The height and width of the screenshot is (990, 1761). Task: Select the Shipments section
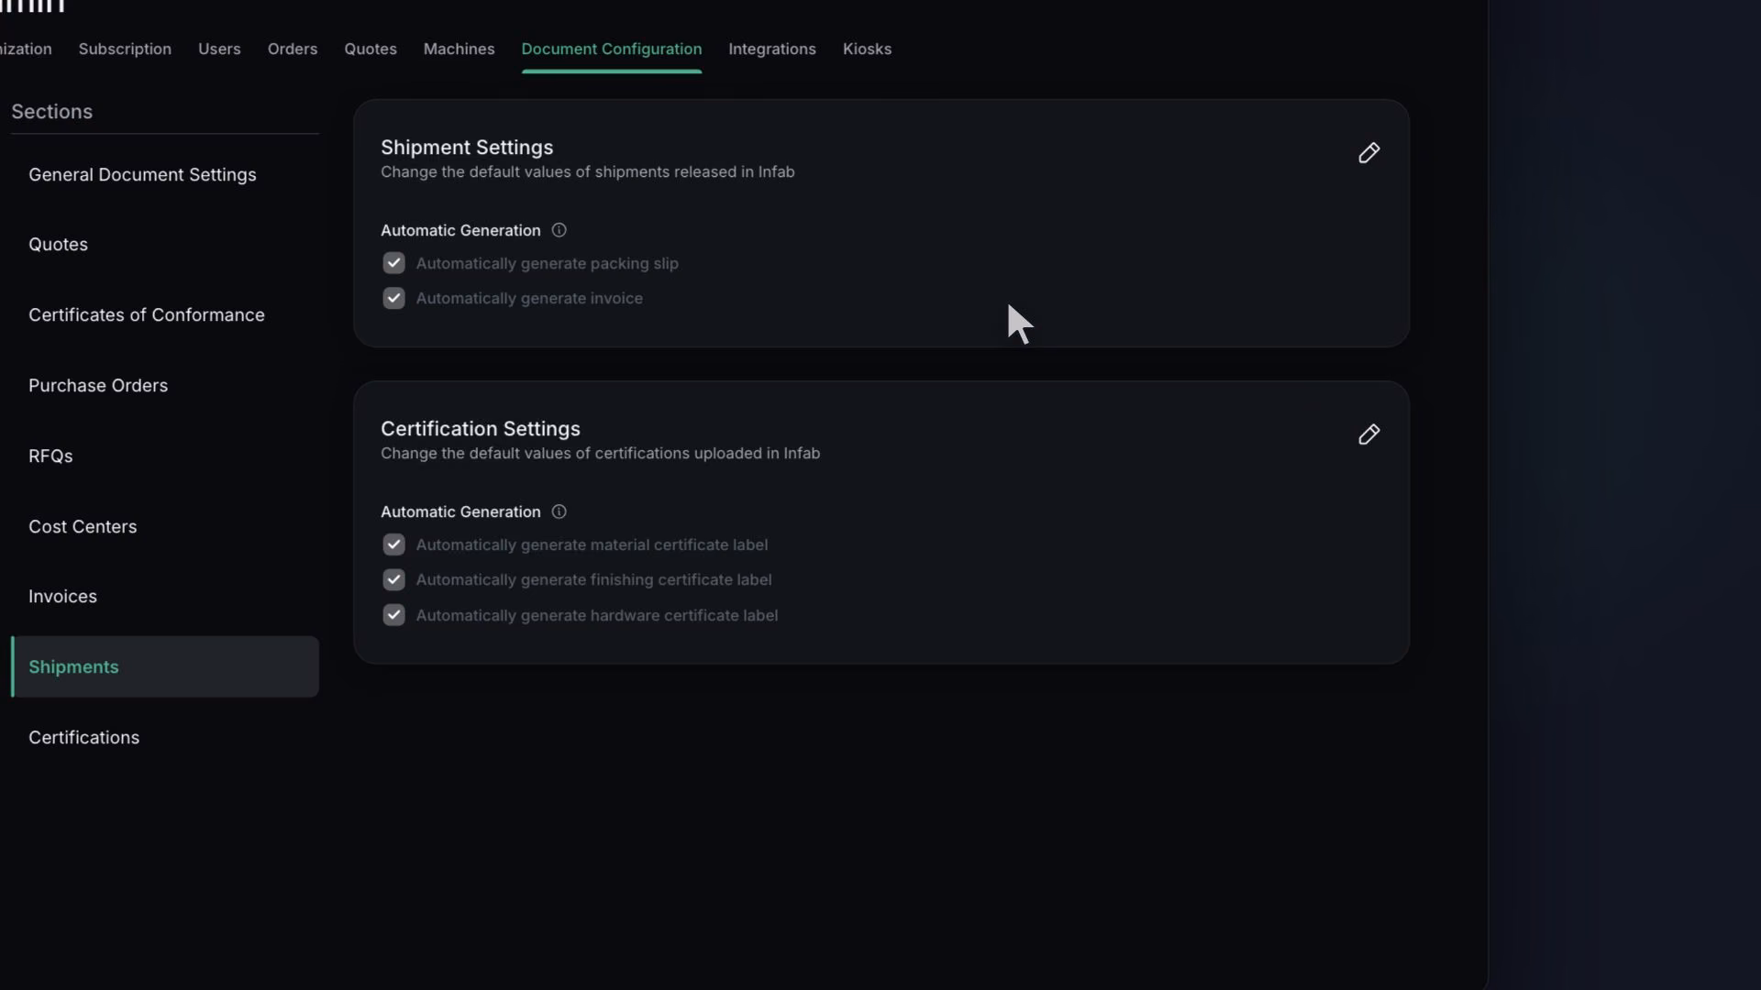165,667
